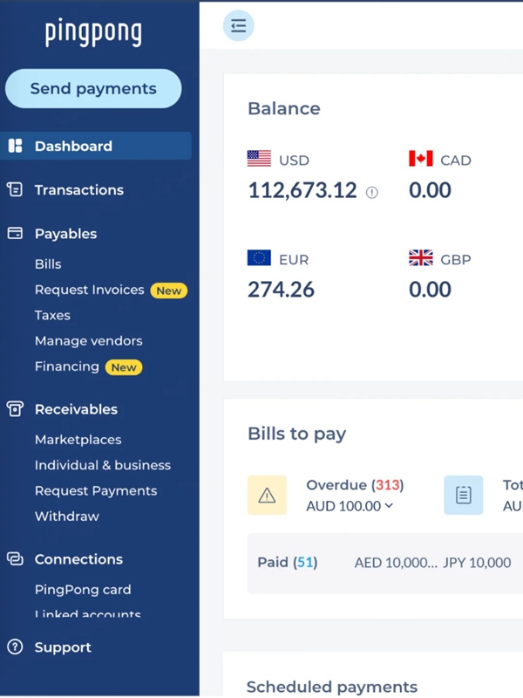
Task: Click the New badge beside Request Invoices
Action: 169,291
